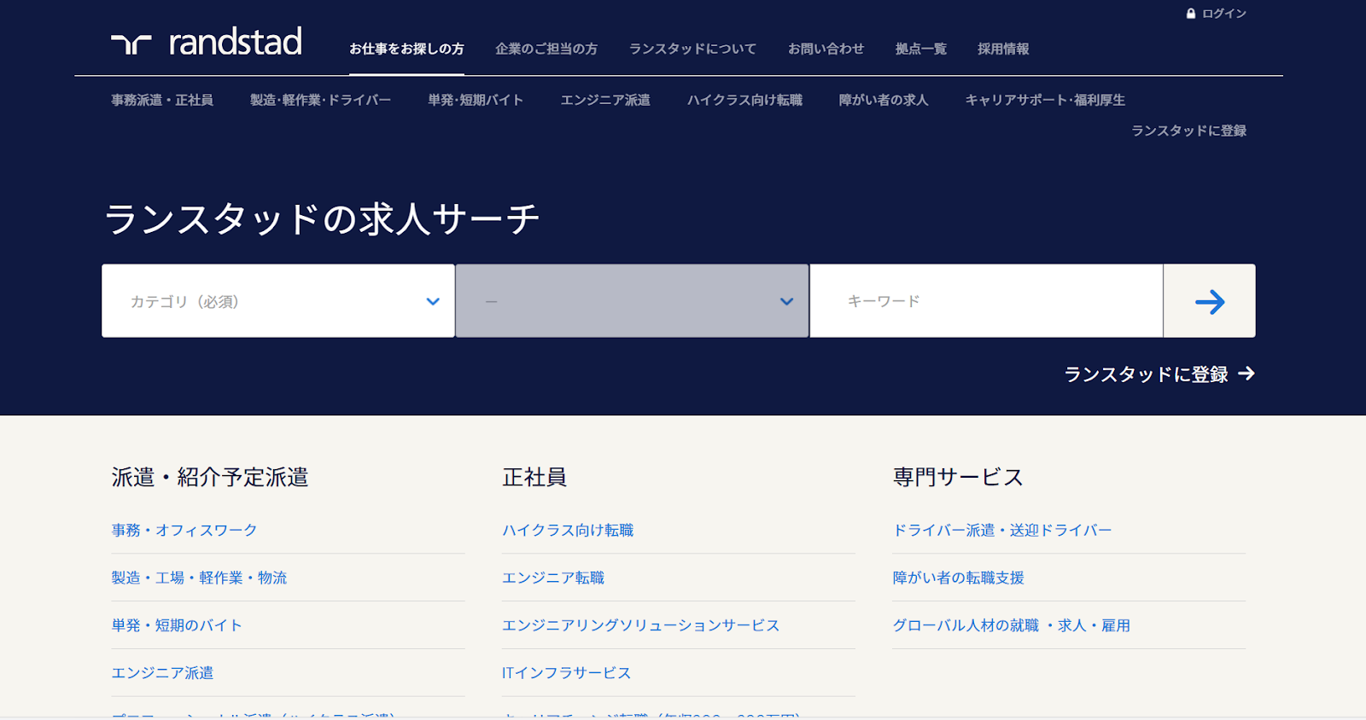Go to お問い合わせ in the top nav
Screen dimensions: 1366x720
(x=826, y=49)
